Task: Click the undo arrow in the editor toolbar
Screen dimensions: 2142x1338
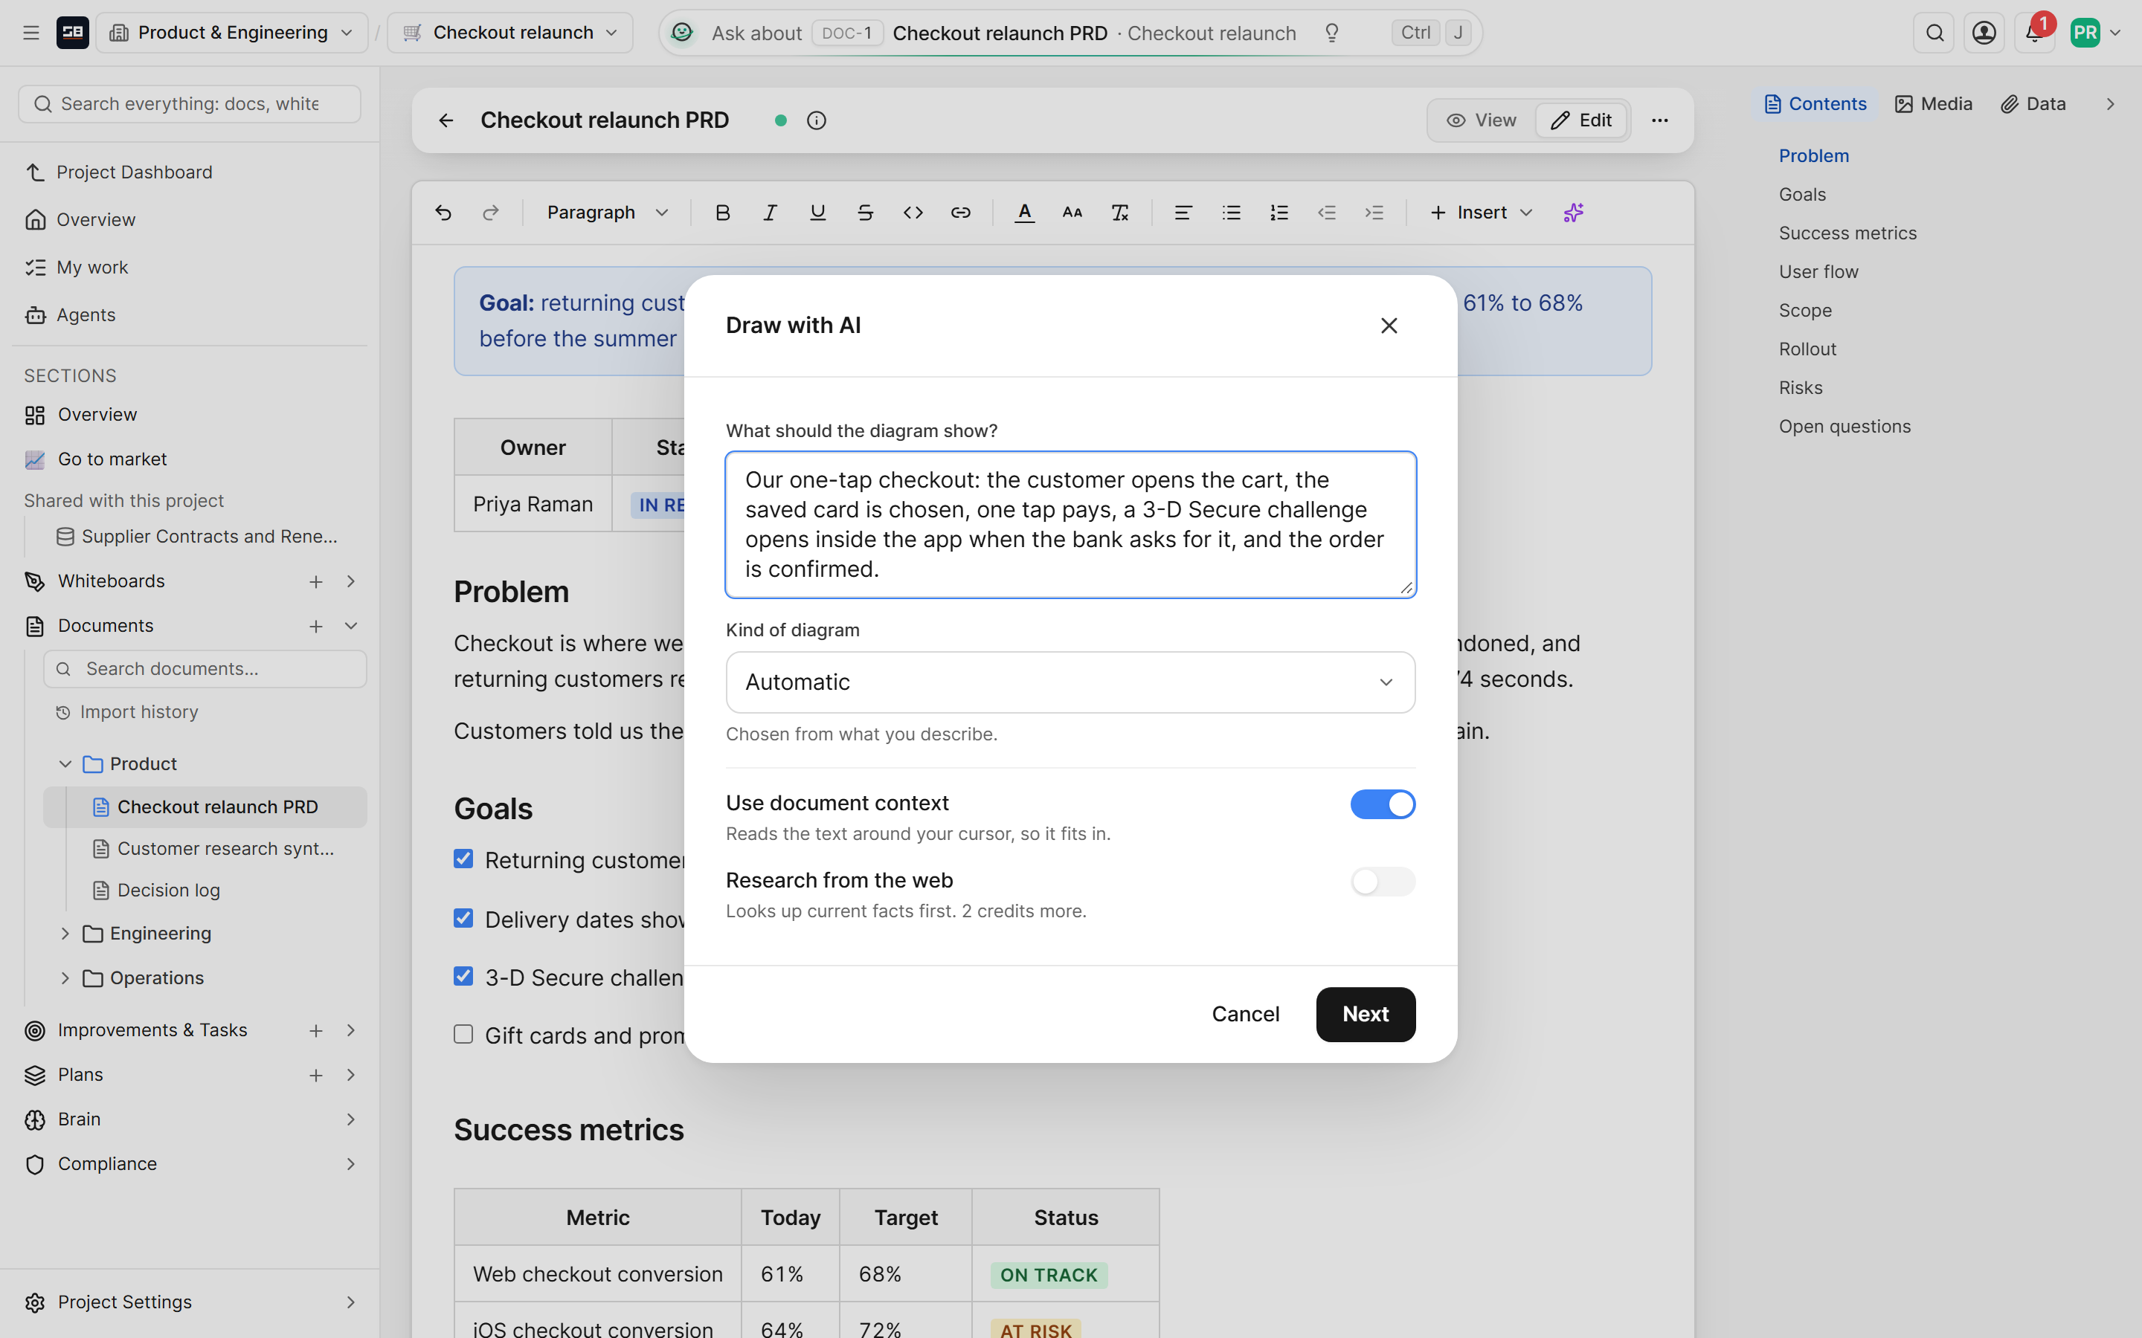Action: pyautogui.click(x=443, y=213)
